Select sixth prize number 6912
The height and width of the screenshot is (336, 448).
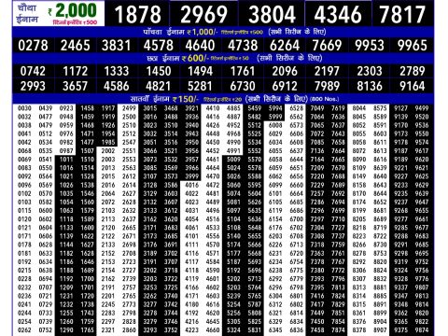click(285, 86)
